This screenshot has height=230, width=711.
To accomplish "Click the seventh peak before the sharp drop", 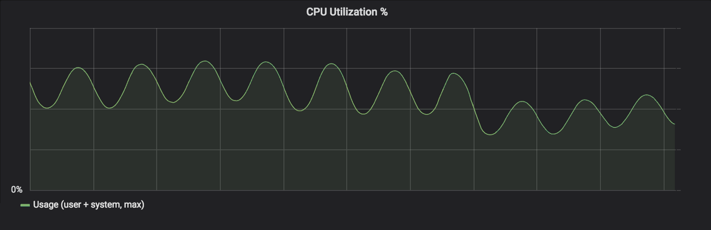I will point(453,73).
